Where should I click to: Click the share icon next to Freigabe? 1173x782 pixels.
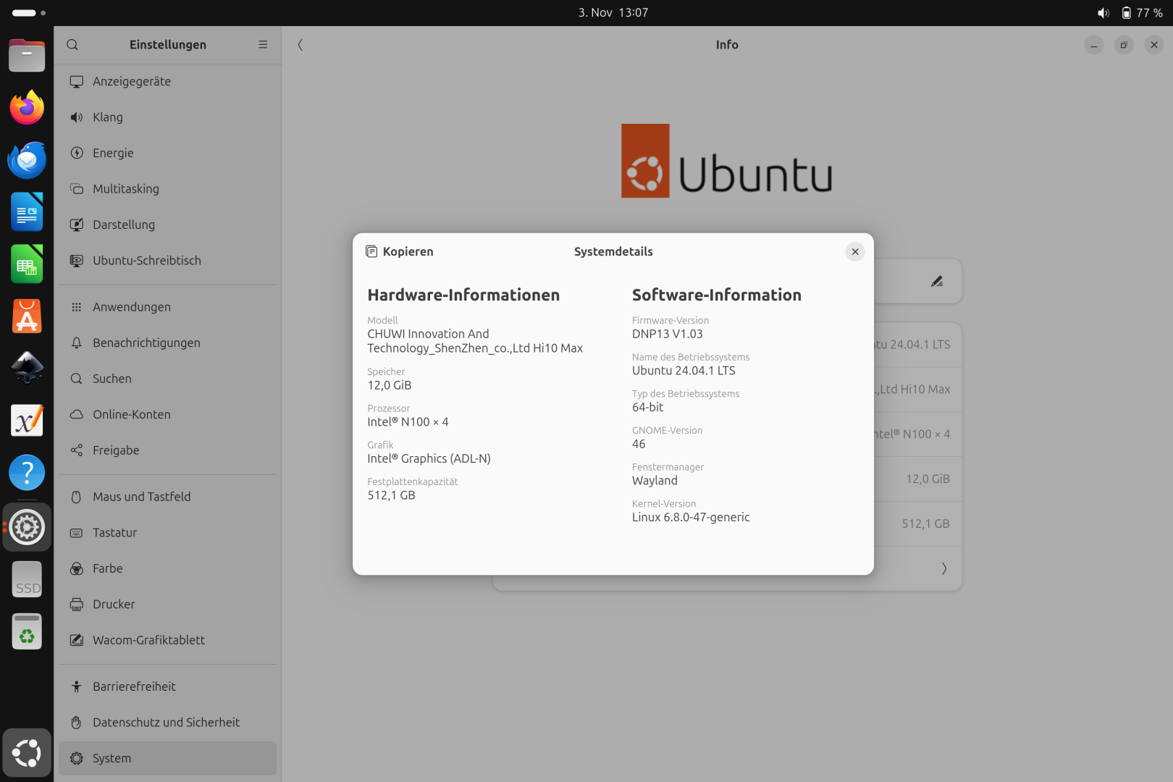(77, 450)
